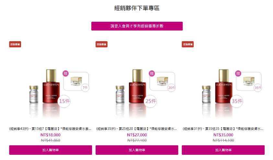Open the 買35送35 product title link
The height and width of the screenshot is (160, 273).
[223, 129]
